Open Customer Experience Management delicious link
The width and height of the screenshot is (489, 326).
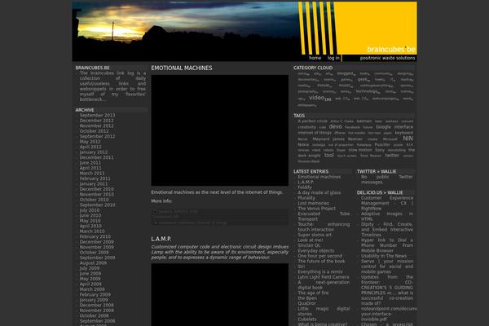(387, 203)
